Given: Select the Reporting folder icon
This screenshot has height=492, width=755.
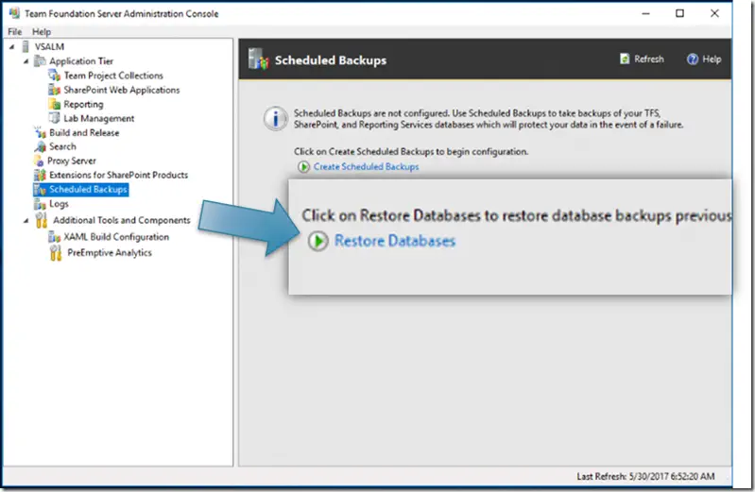Looking at the screenshot, I should pos(55,104).
